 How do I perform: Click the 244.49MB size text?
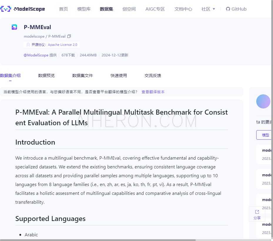[88, 55]
